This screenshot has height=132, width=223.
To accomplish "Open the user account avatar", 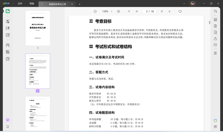I will click(x=193, y=4).
